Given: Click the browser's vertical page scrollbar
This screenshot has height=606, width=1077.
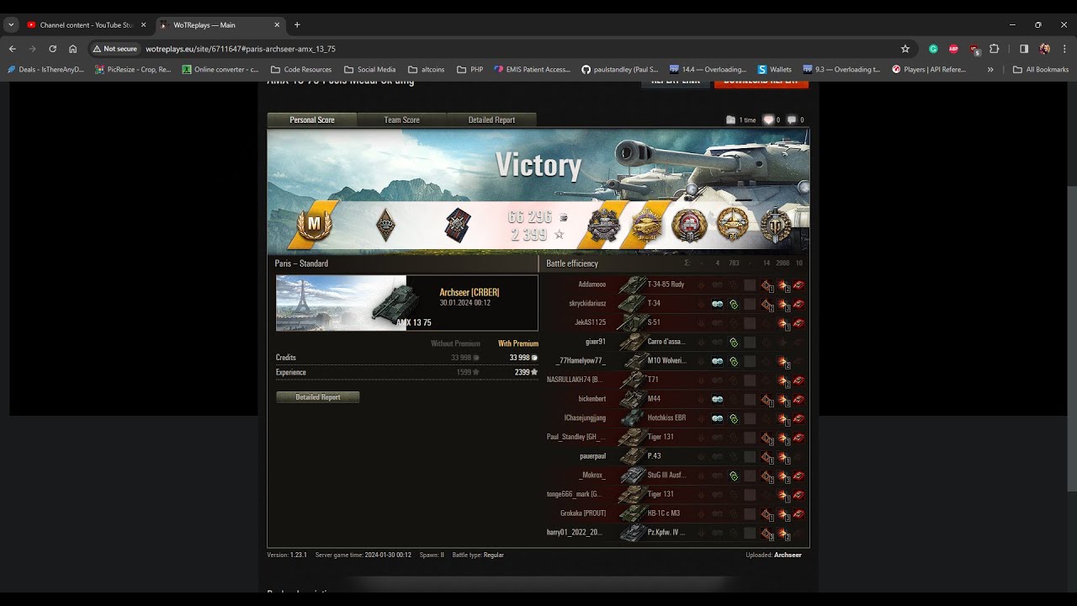Looking at the screenshot, I should [1071, 337].
